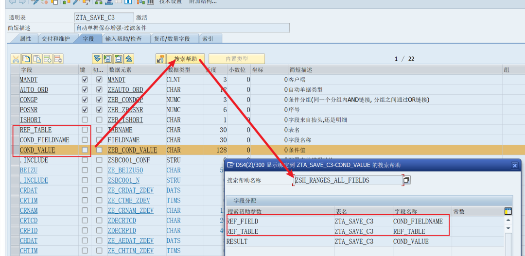Screen dimensions: 525x256
Task: Toggle key checkbox for ISHORI row
Action: pyautogui.click(x=85, y=120)
